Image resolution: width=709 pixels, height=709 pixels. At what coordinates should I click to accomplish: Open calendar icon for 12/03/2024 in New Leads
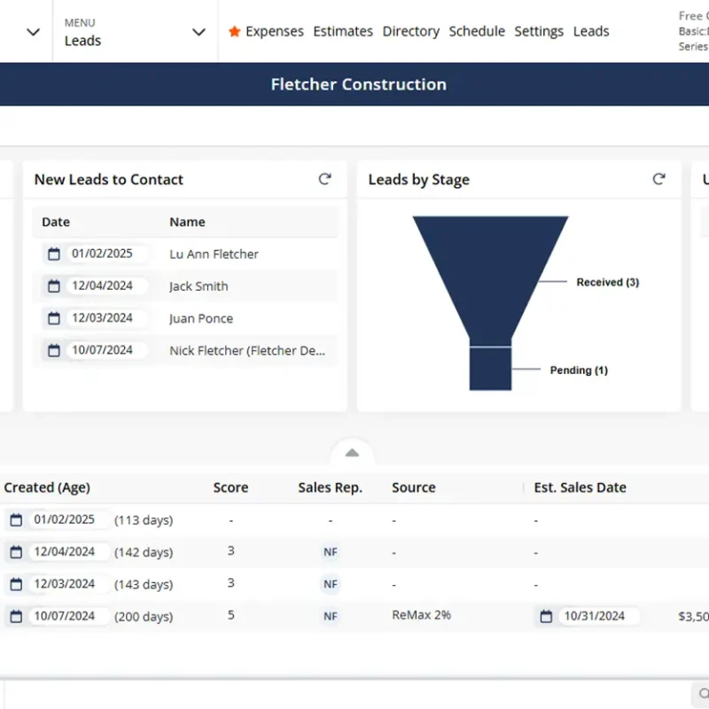click(54, 318)
